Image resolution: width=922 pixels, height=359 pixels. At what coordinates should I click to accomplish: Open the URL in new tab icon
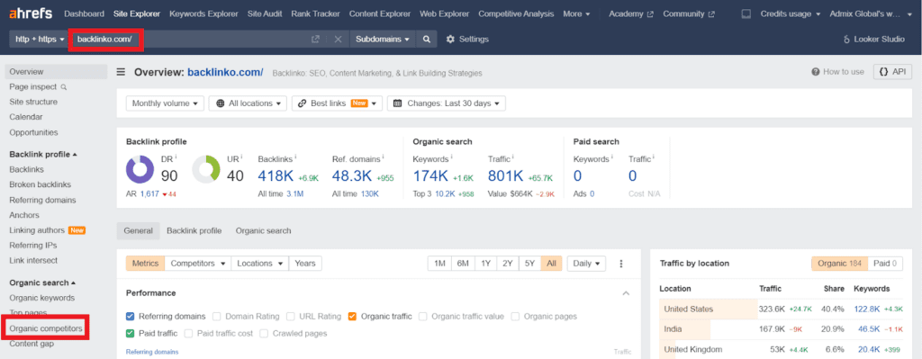[316, 40]
